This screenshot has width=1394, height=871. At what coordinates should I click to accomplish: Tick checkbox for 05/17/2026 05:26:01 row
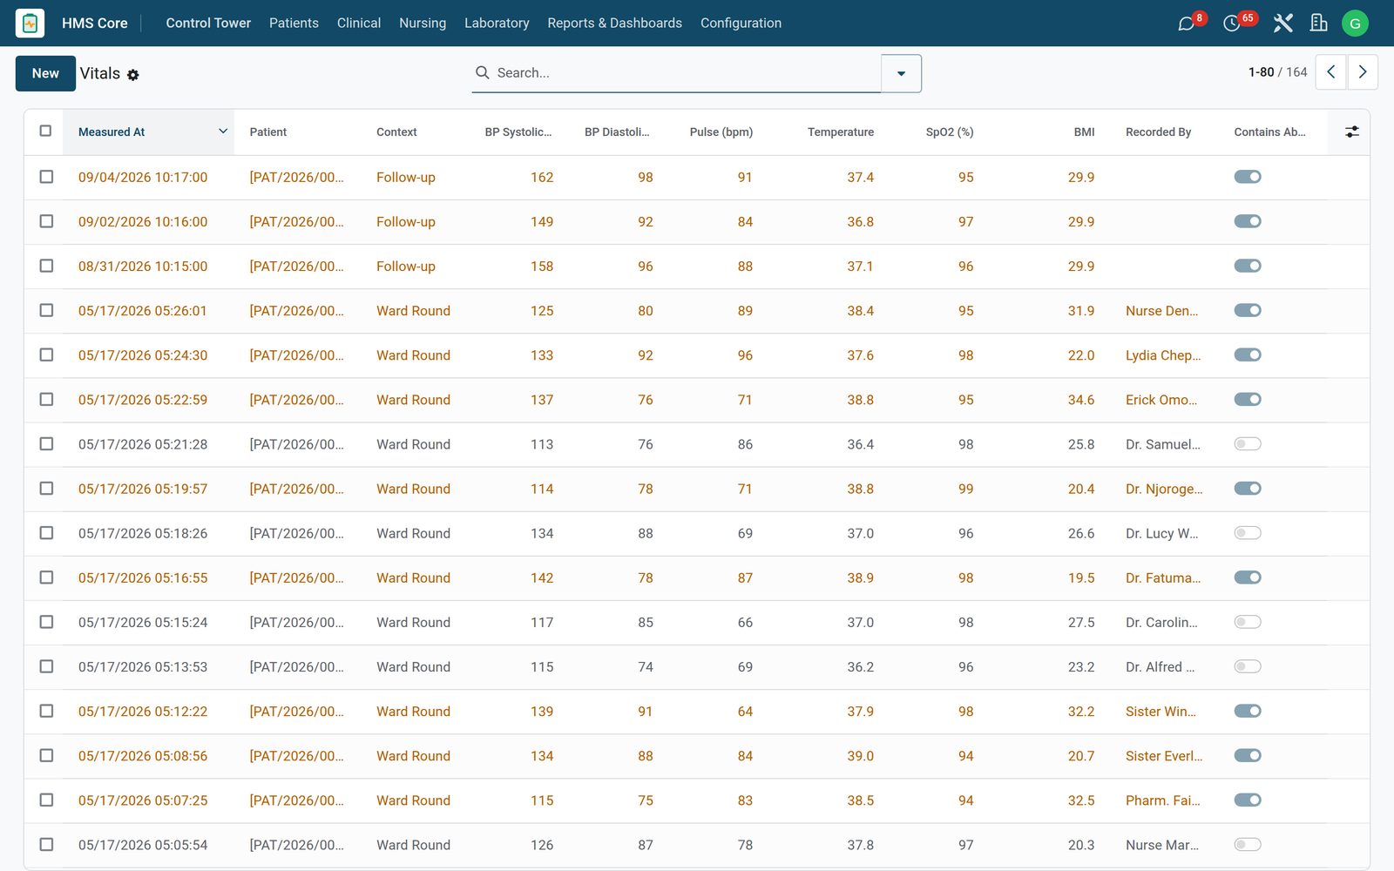pyautogui.click(x=46, y=310)
